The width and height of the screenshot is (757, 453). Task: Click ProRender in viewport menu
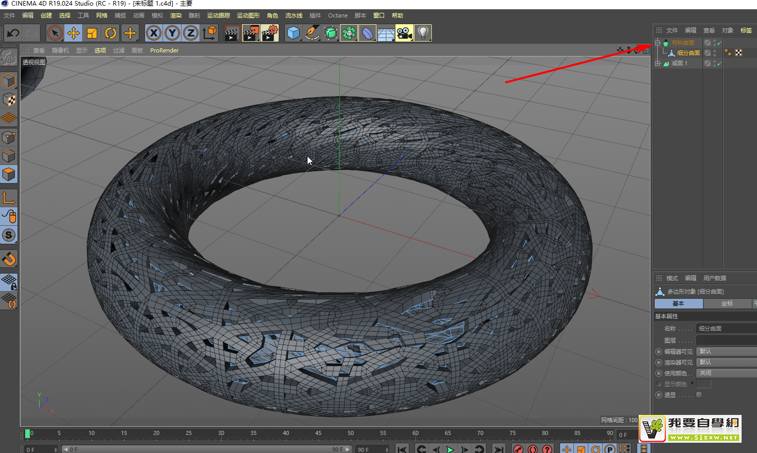164,50
